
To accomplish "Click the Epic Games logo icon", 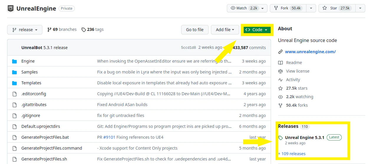I will tap(11, 8).
